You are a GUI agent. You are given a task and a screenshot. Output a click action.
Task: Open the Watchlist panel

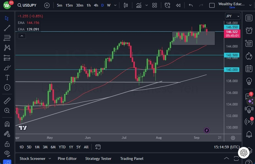[249, 18]
